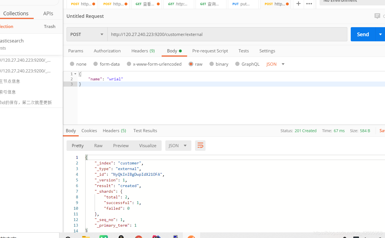Click the 584 B response size

point(365,131)
